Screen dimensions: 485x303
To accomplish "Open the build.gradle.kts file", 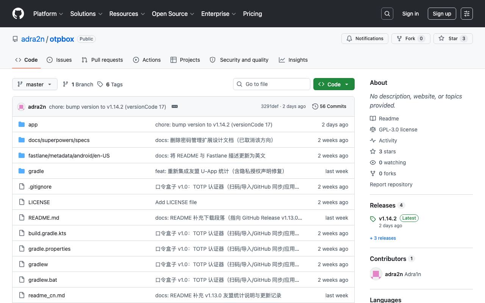I will (47, 233).
